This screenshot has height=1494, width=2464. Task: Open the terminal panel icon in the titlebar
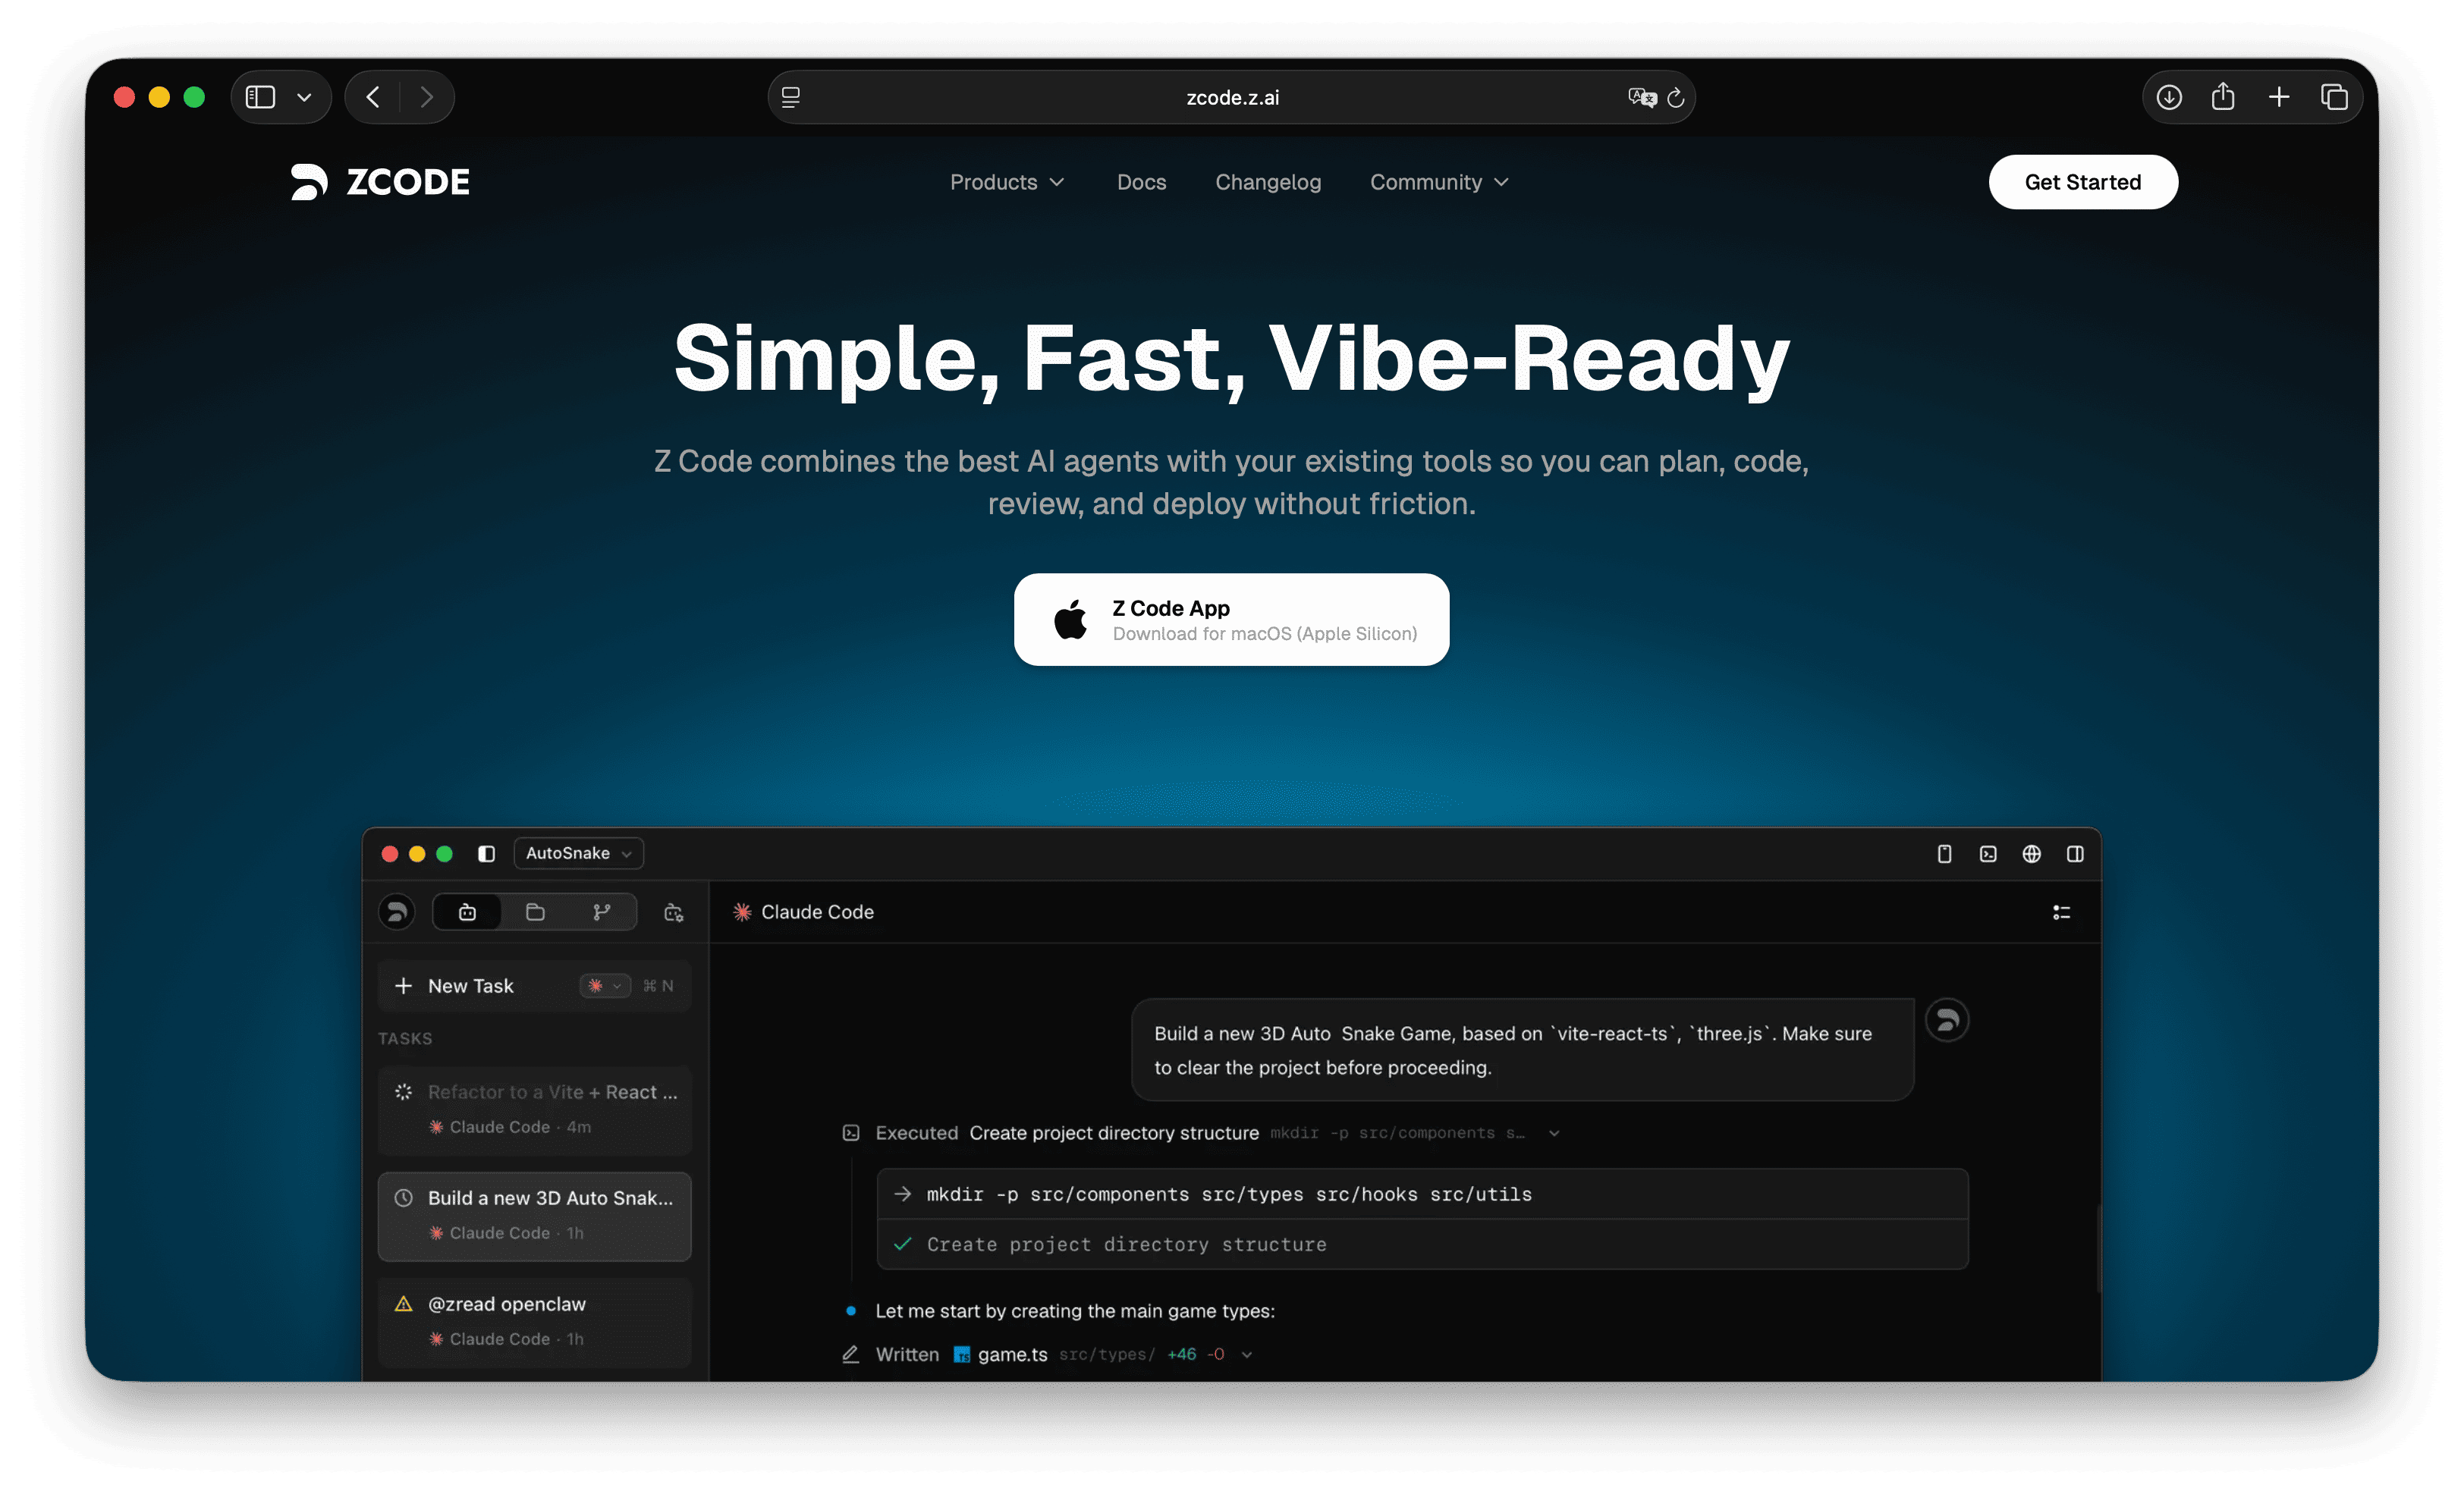point(1989,854)
